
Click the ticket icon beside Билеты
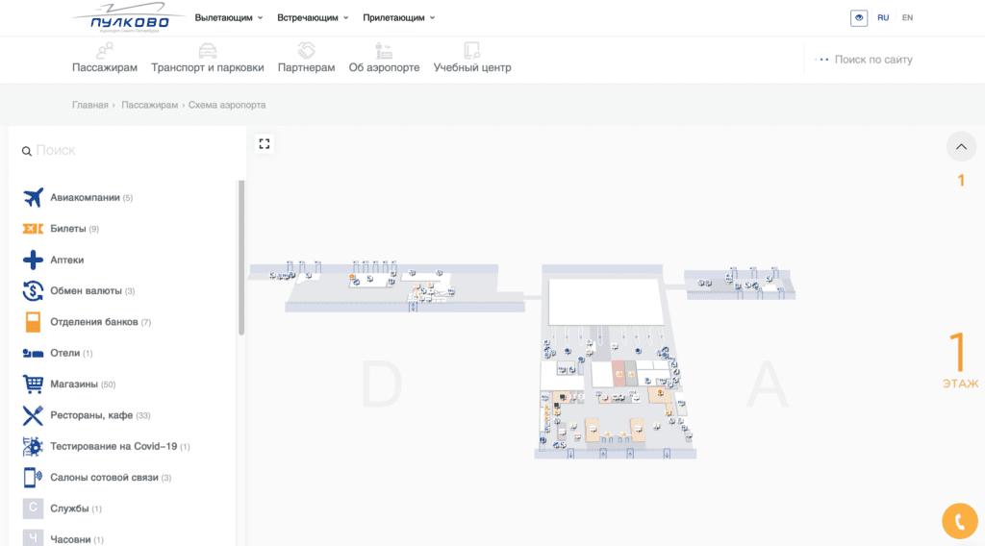33,229
